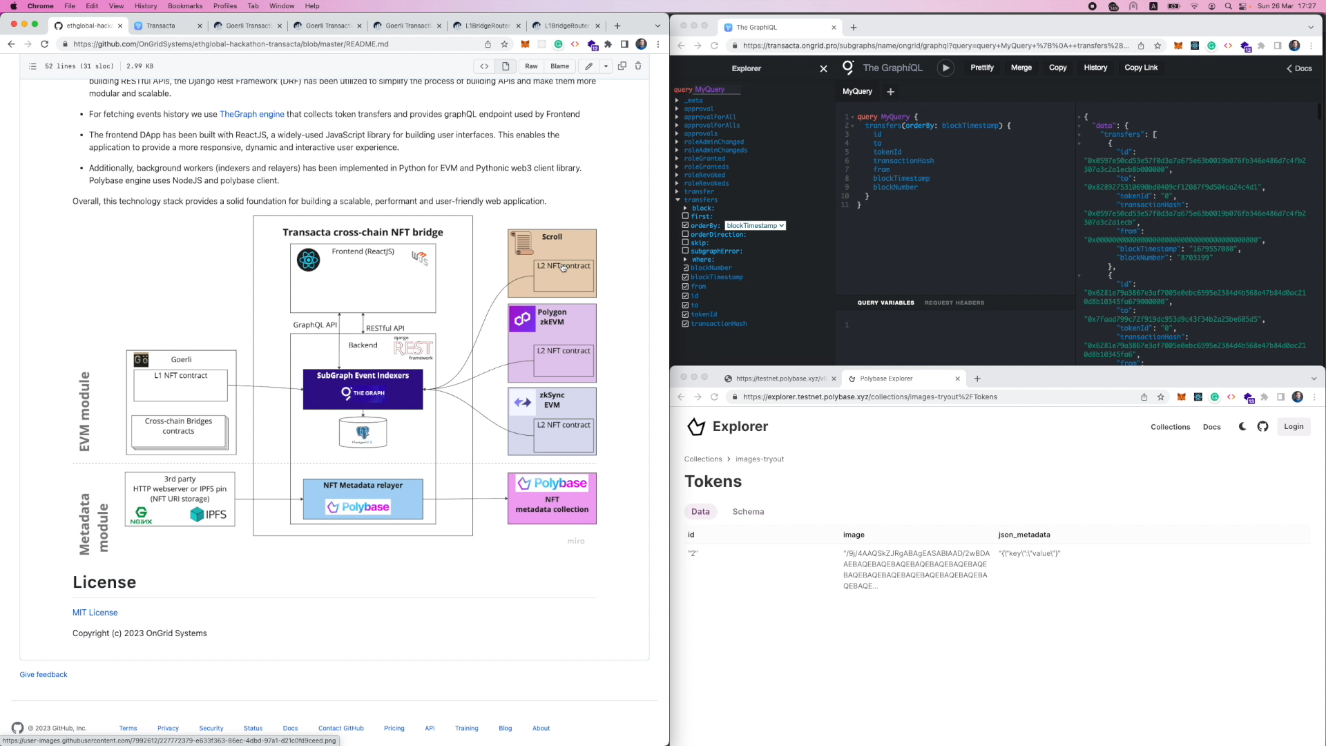The image size is (1326, 746).
Task: Open the TheGraph engine link
Action: coord(252,115)
